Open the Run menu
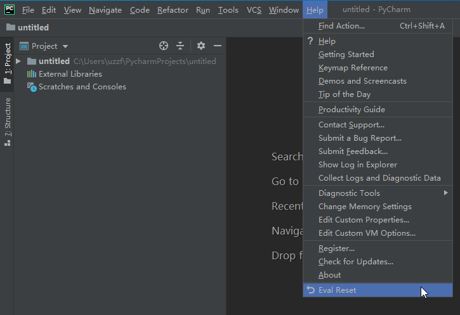Viewport: 460px width, 315px height. [203, 10]
